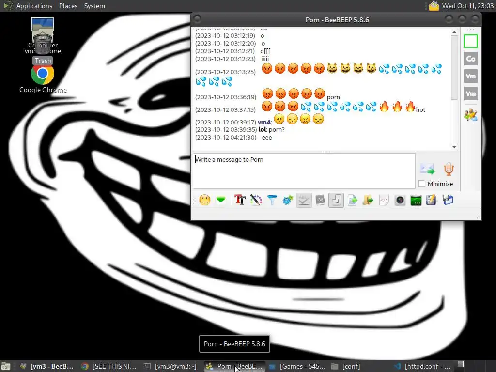Screen dimensions: 496x372
Task: Click the BeeBEEP window menu button in title bar
Action: coord(198,19)
